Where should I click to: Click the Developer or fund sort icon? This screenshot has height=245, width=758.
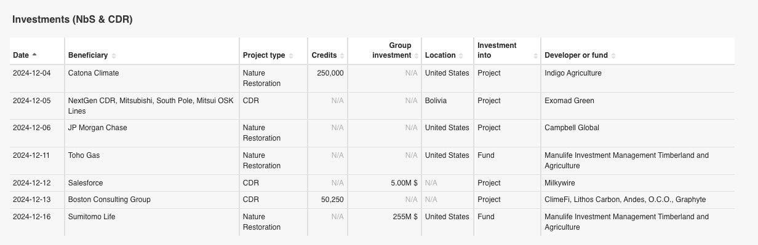tap(613, 55)
